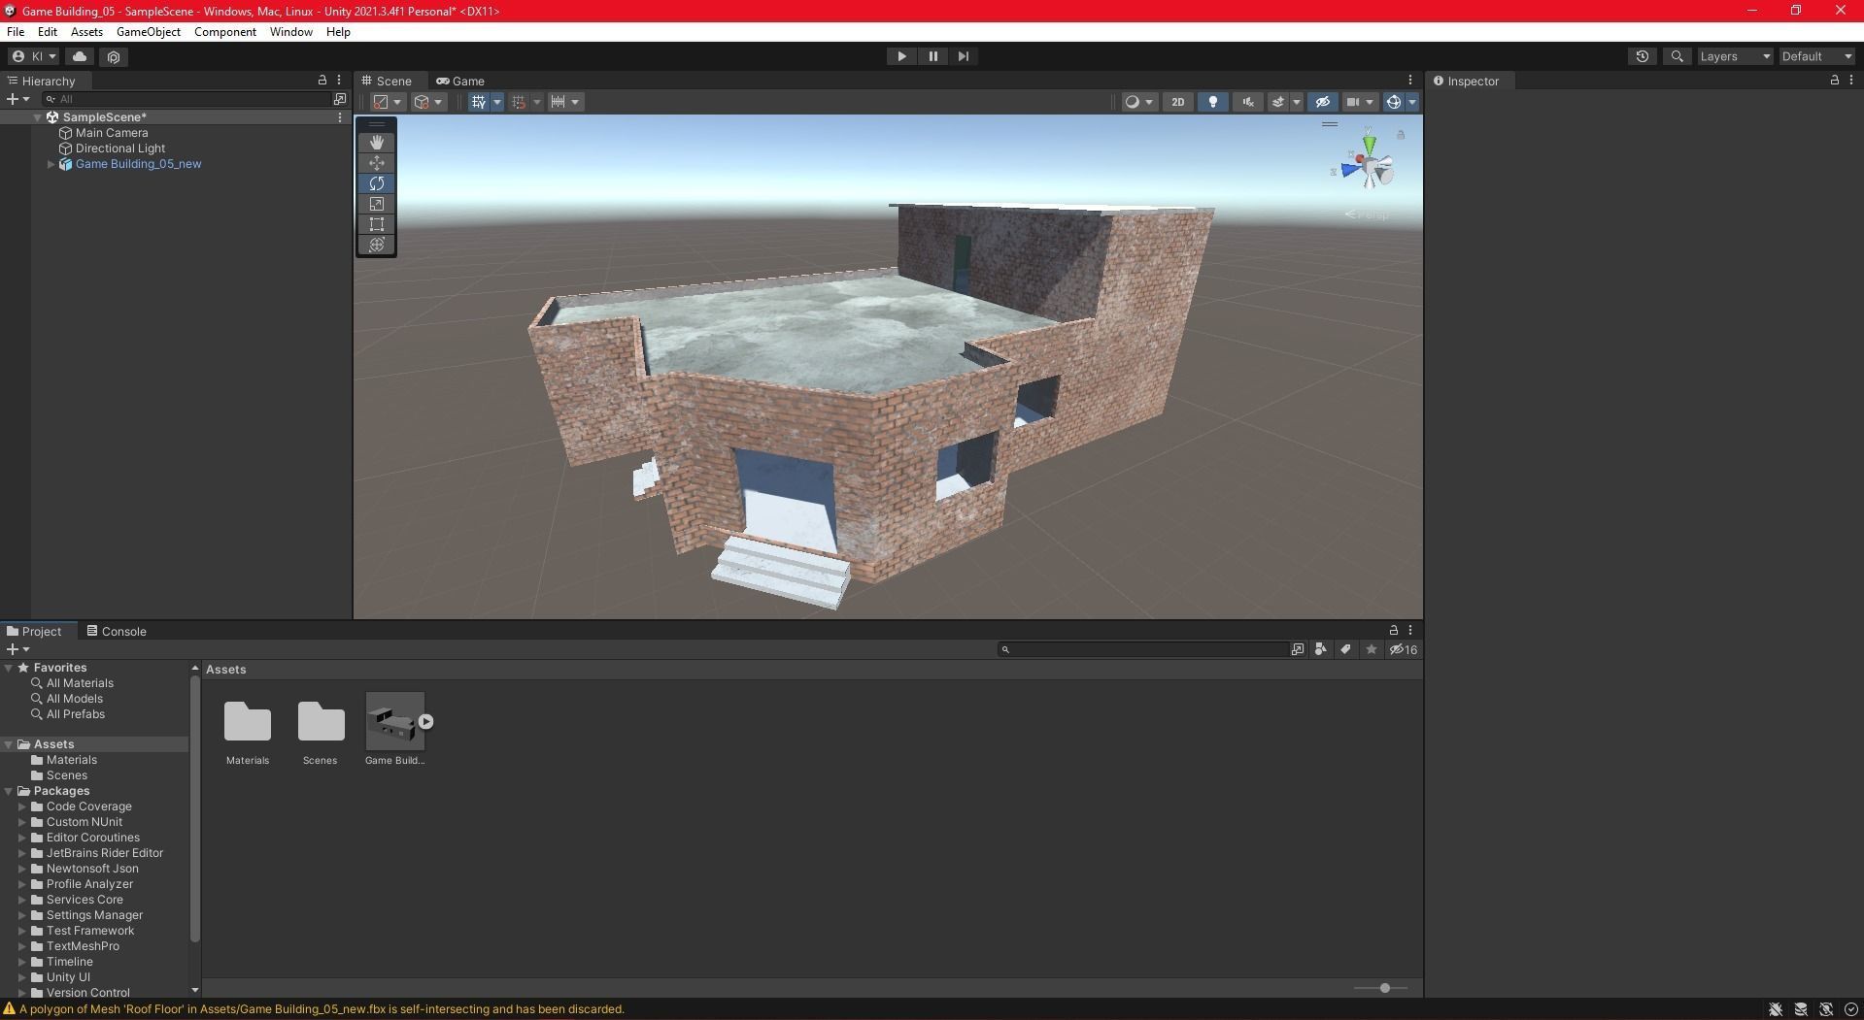Screen dimensions: 1864x1020
Task: Select the Hand (View) tool
Action: [x=377, y=143]
